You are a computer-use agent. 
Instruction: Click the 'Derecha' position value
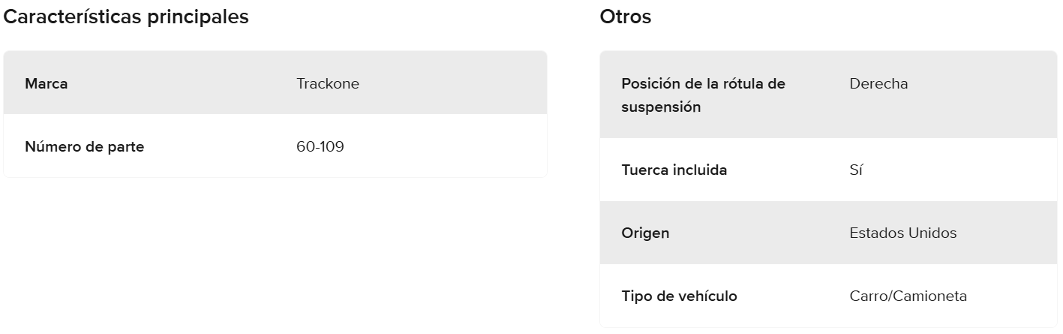click(x=878, y=84)
